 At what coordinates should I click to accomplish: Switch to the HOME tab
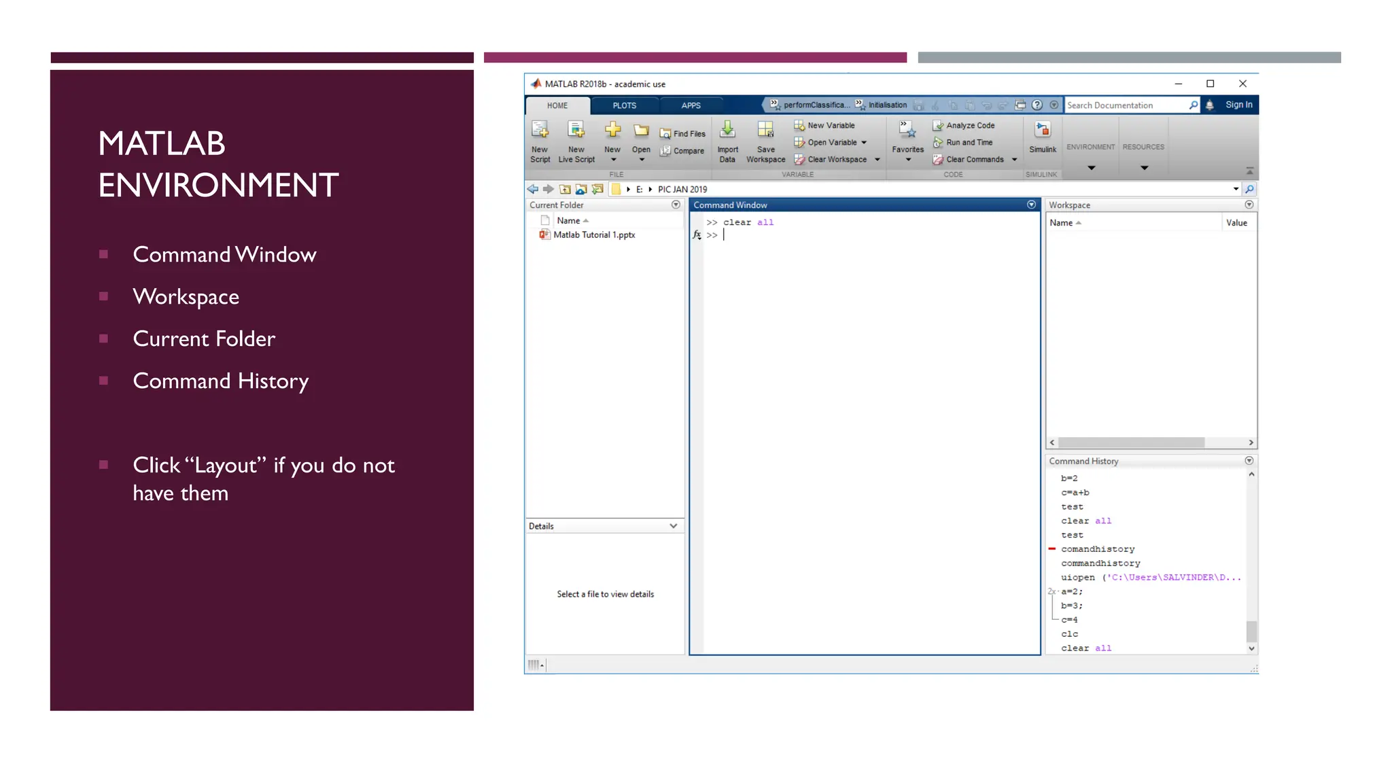[x=557, y=105]
